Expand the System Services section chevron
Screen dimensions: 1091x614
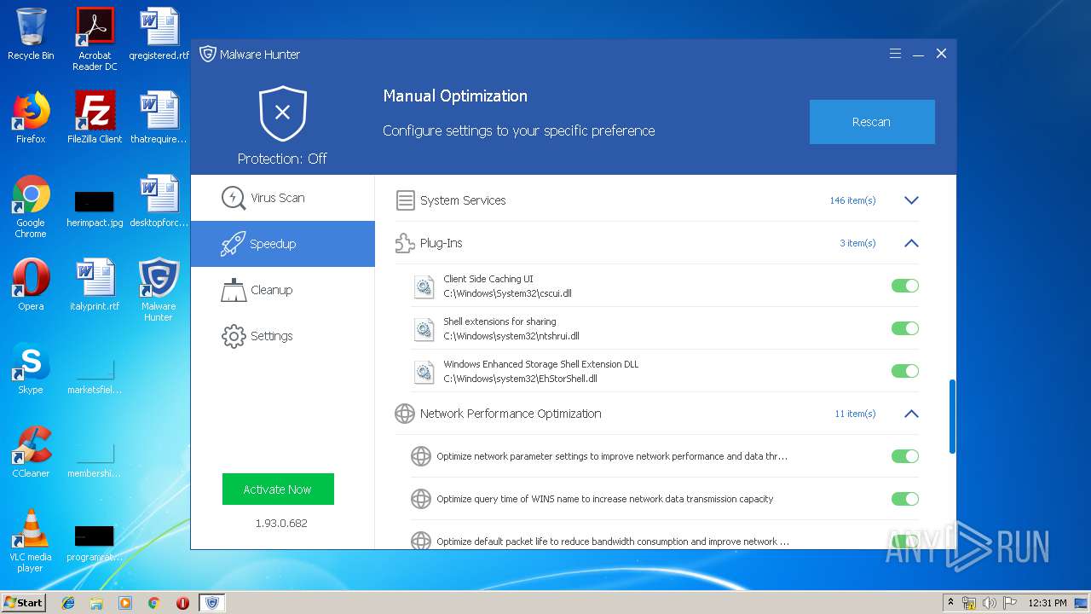911,200
